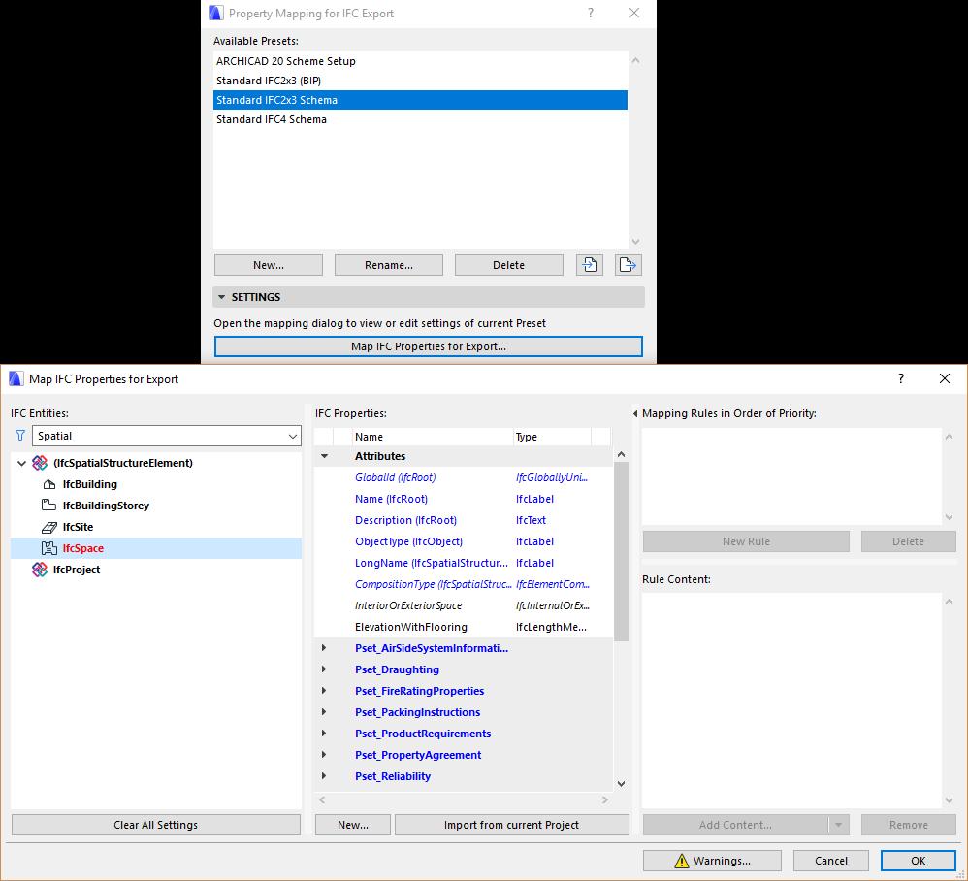Open the Warnings... dialog

(712, 860)
